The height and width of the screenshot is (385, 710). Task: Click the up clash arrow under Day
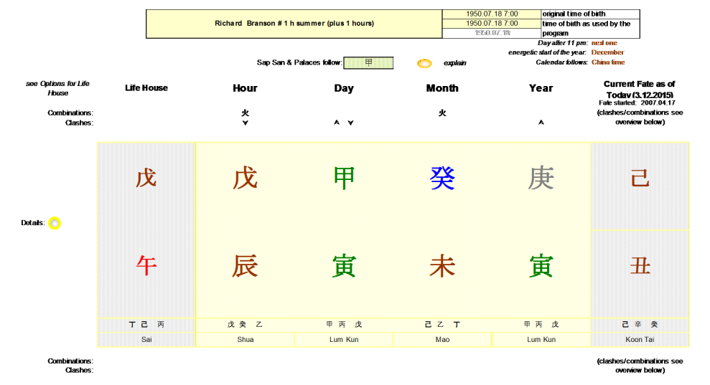337,122
